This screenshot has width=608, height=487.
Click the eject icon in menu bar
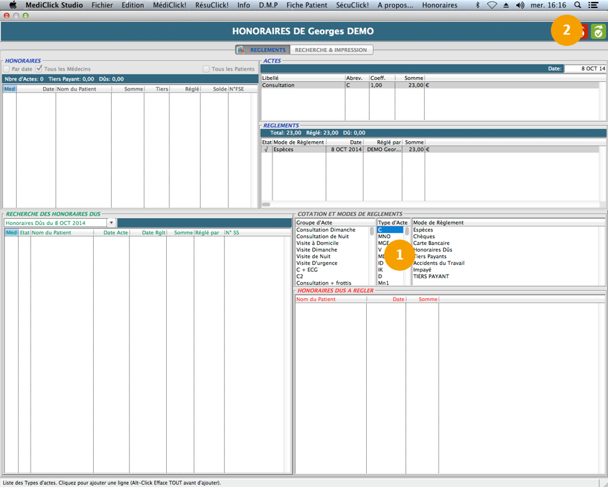tap(506, 5)
